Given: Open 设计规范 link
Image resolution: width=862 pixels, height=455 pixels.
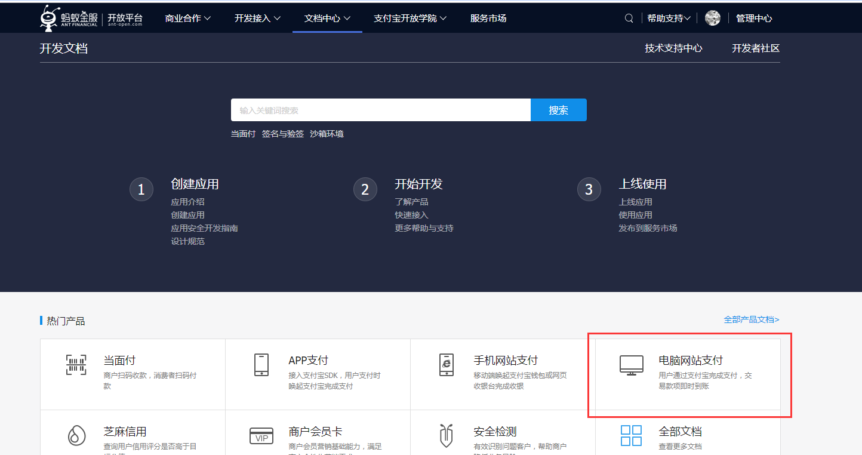Looking at the screenshot, I should (x=187, y=241).
